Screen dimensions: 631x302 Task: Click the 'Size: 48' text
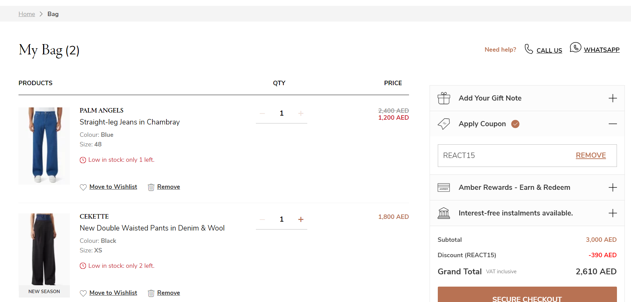pyautogui.click(x=90, y=144)
